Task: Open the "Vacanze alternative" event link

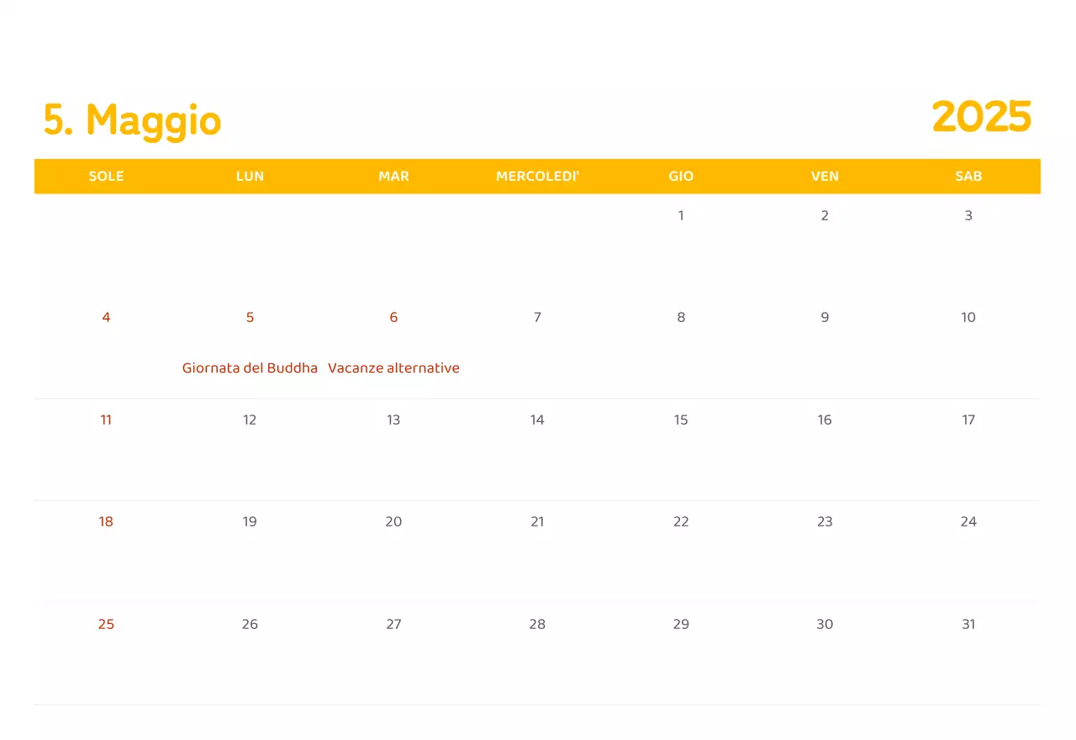Action: point(393,367)
